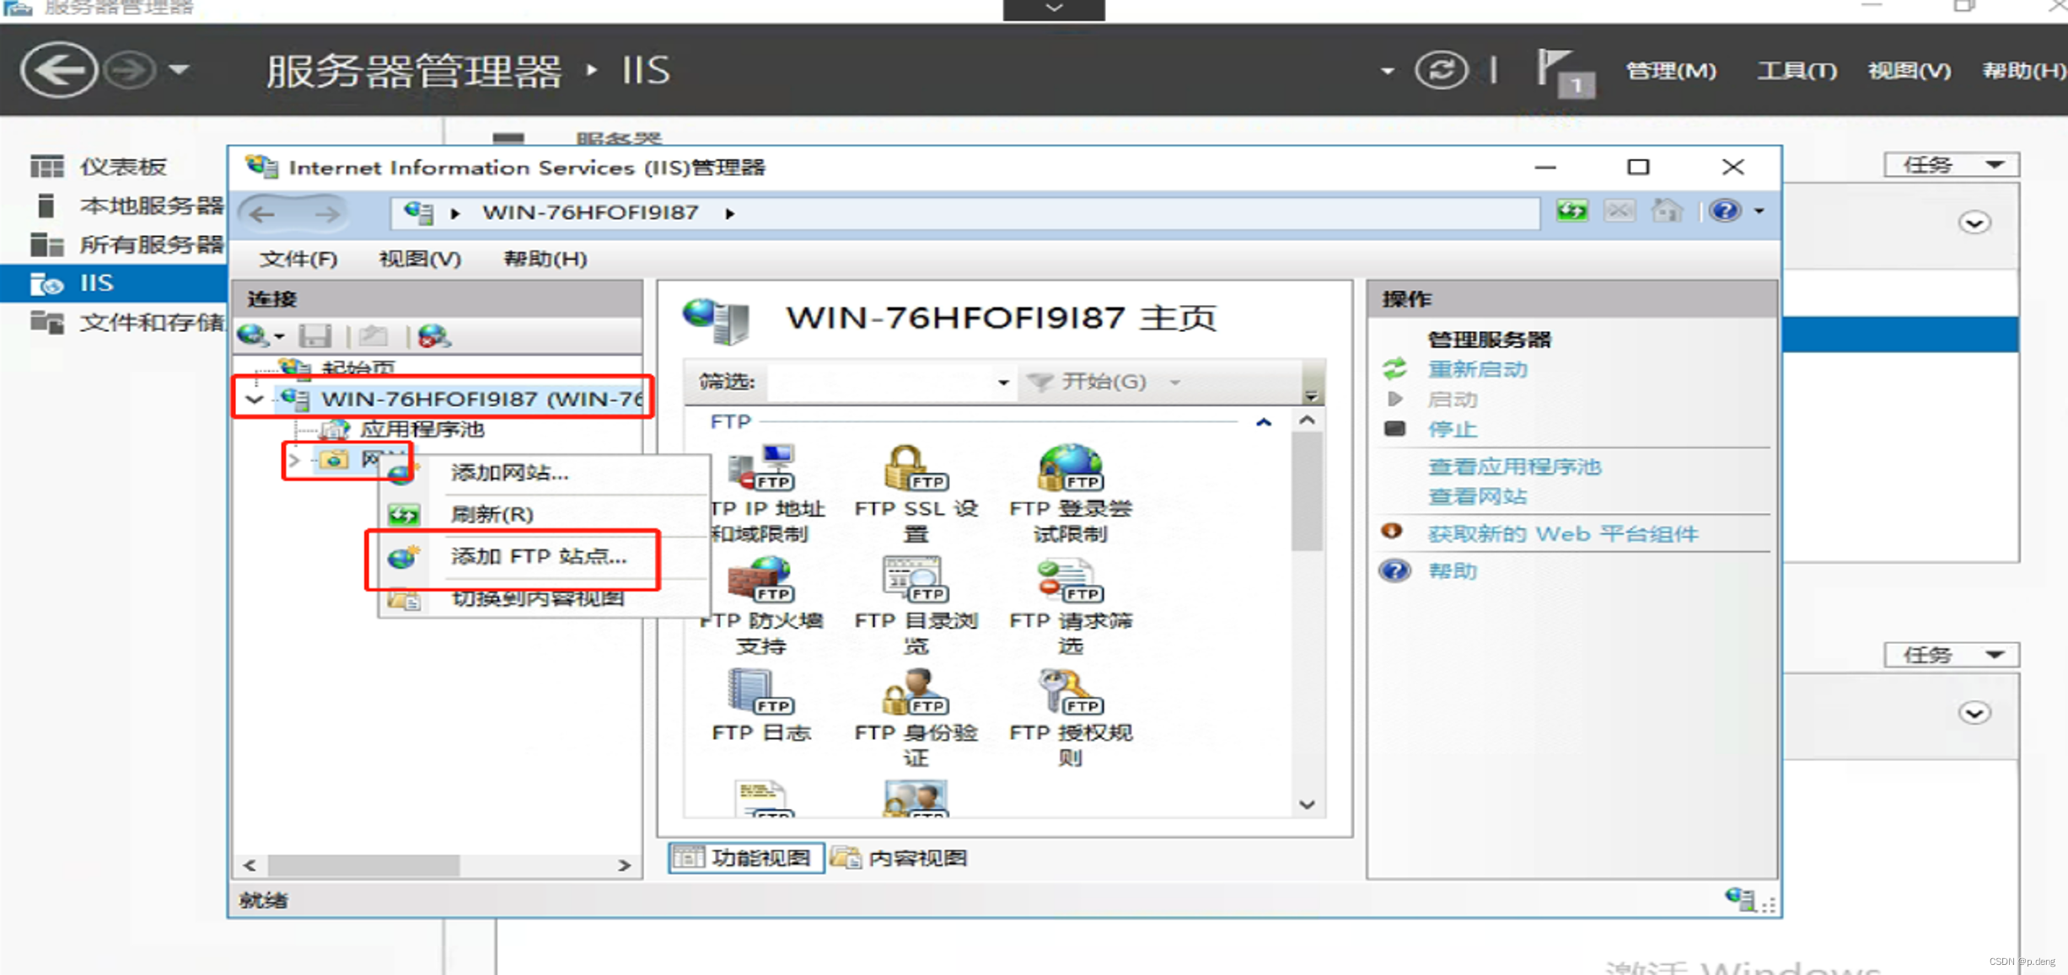The width and height of the screenshot is (2068, 975).
Task: Open 管理(M) menu in Server Manager
Action: (1671, 71)
